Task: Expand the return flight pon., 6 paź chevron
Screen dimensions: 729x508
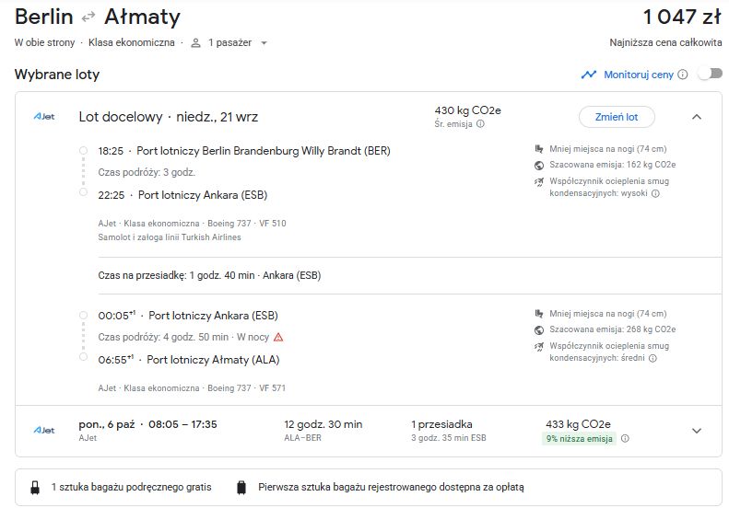Action: point(697,431)
